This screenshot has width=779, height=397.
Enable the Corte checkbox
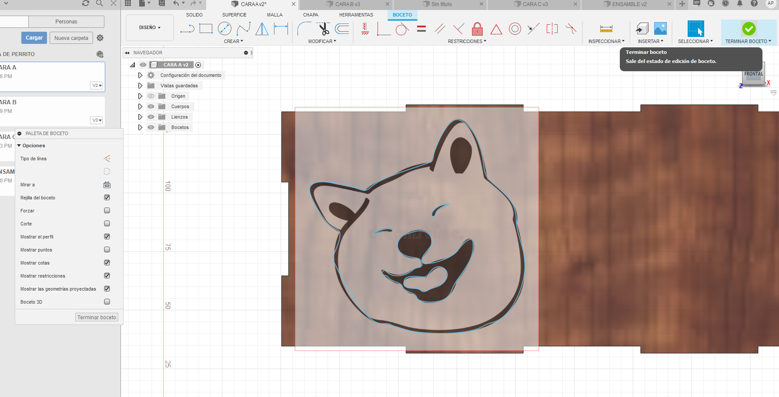[x=107, y=224]
